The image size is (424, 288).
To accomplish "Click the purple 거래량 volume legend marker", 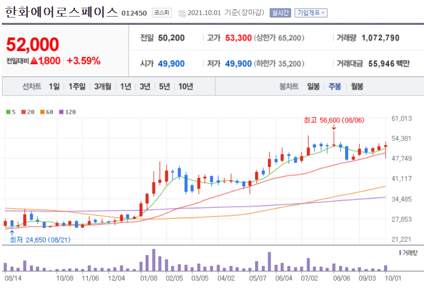I will 400,252.
